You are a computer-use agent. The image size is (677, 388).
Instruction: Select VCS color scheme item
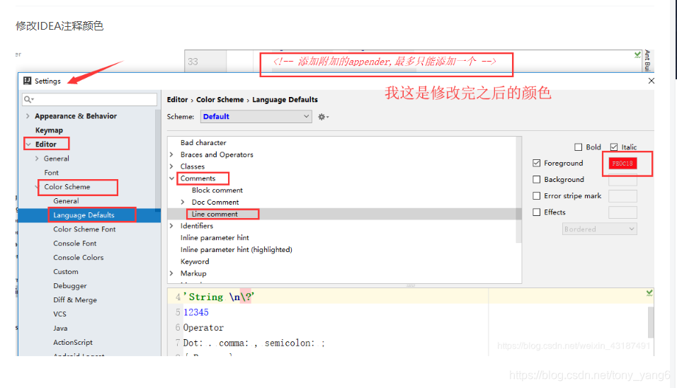pos(60,314)
